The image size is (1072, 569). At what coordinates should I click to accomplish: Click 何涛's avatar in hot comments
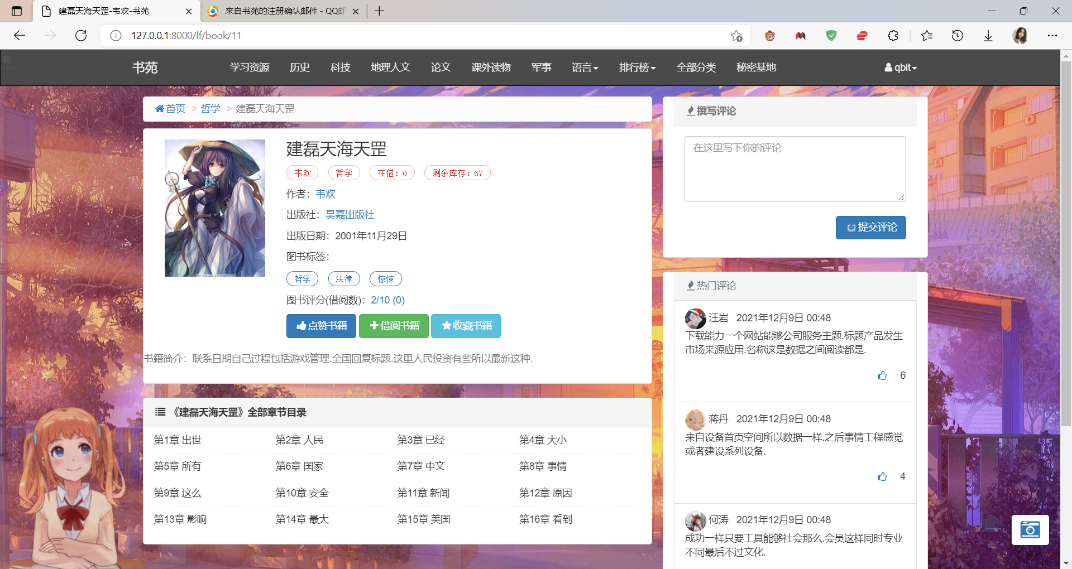pos(695,520)
